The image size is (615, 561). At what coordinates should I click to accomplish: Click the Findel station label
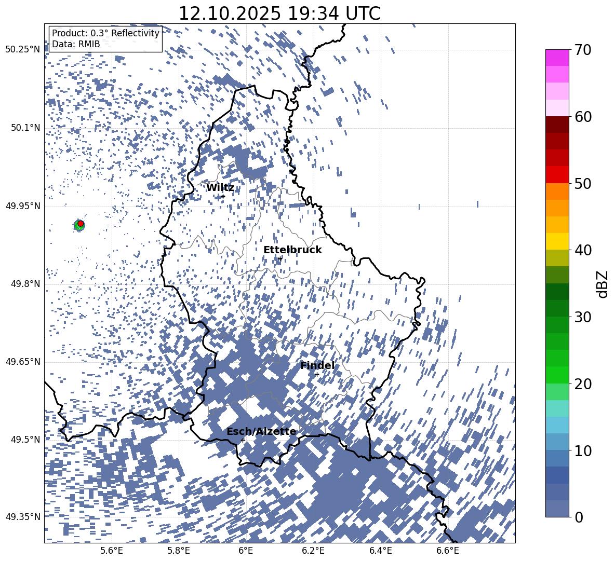pyautogui.click(x=317, y=365)
